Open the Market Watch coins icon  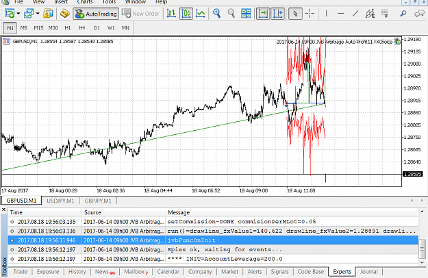(x=48, y=14)
